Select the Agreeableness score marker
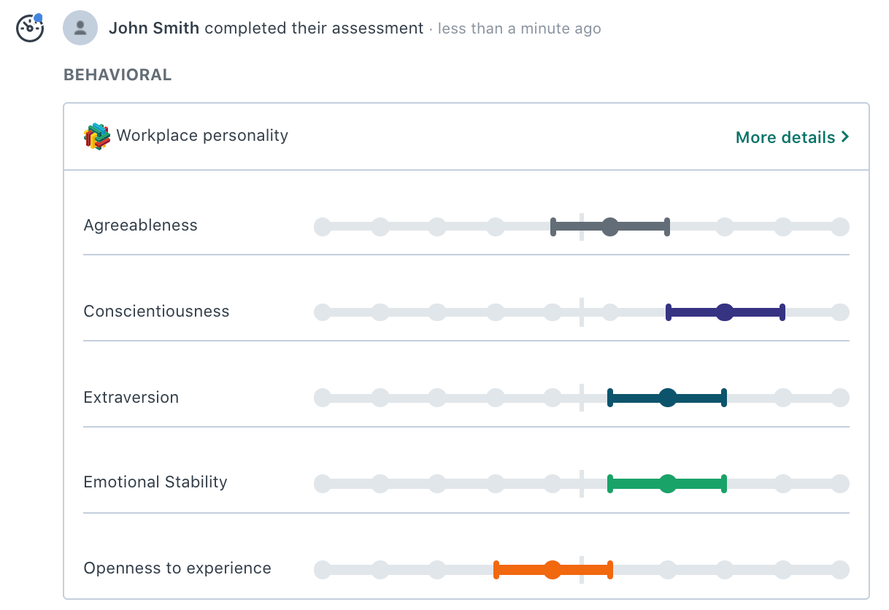Screen dimensions: 889x610 [610, 226]
